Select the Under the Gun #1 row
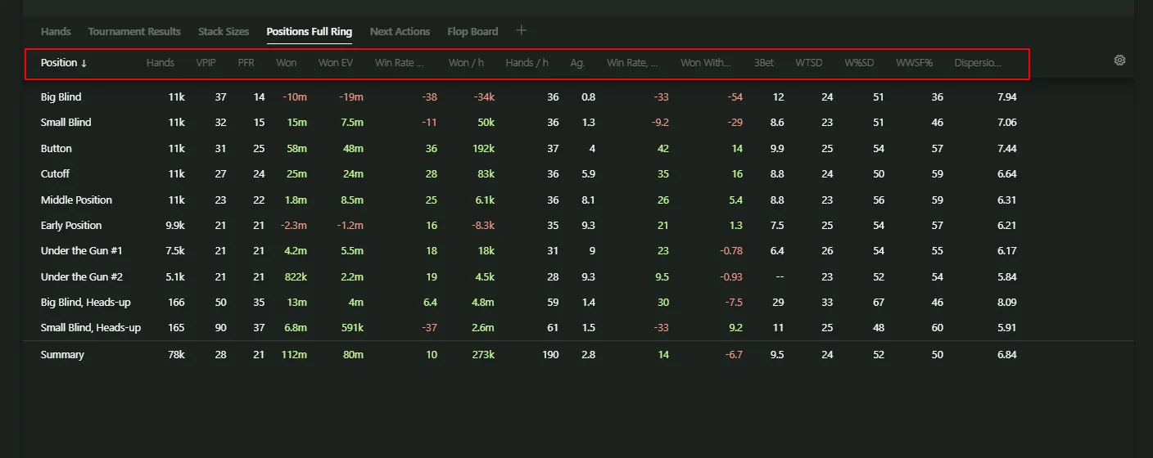 click(81, 251)
